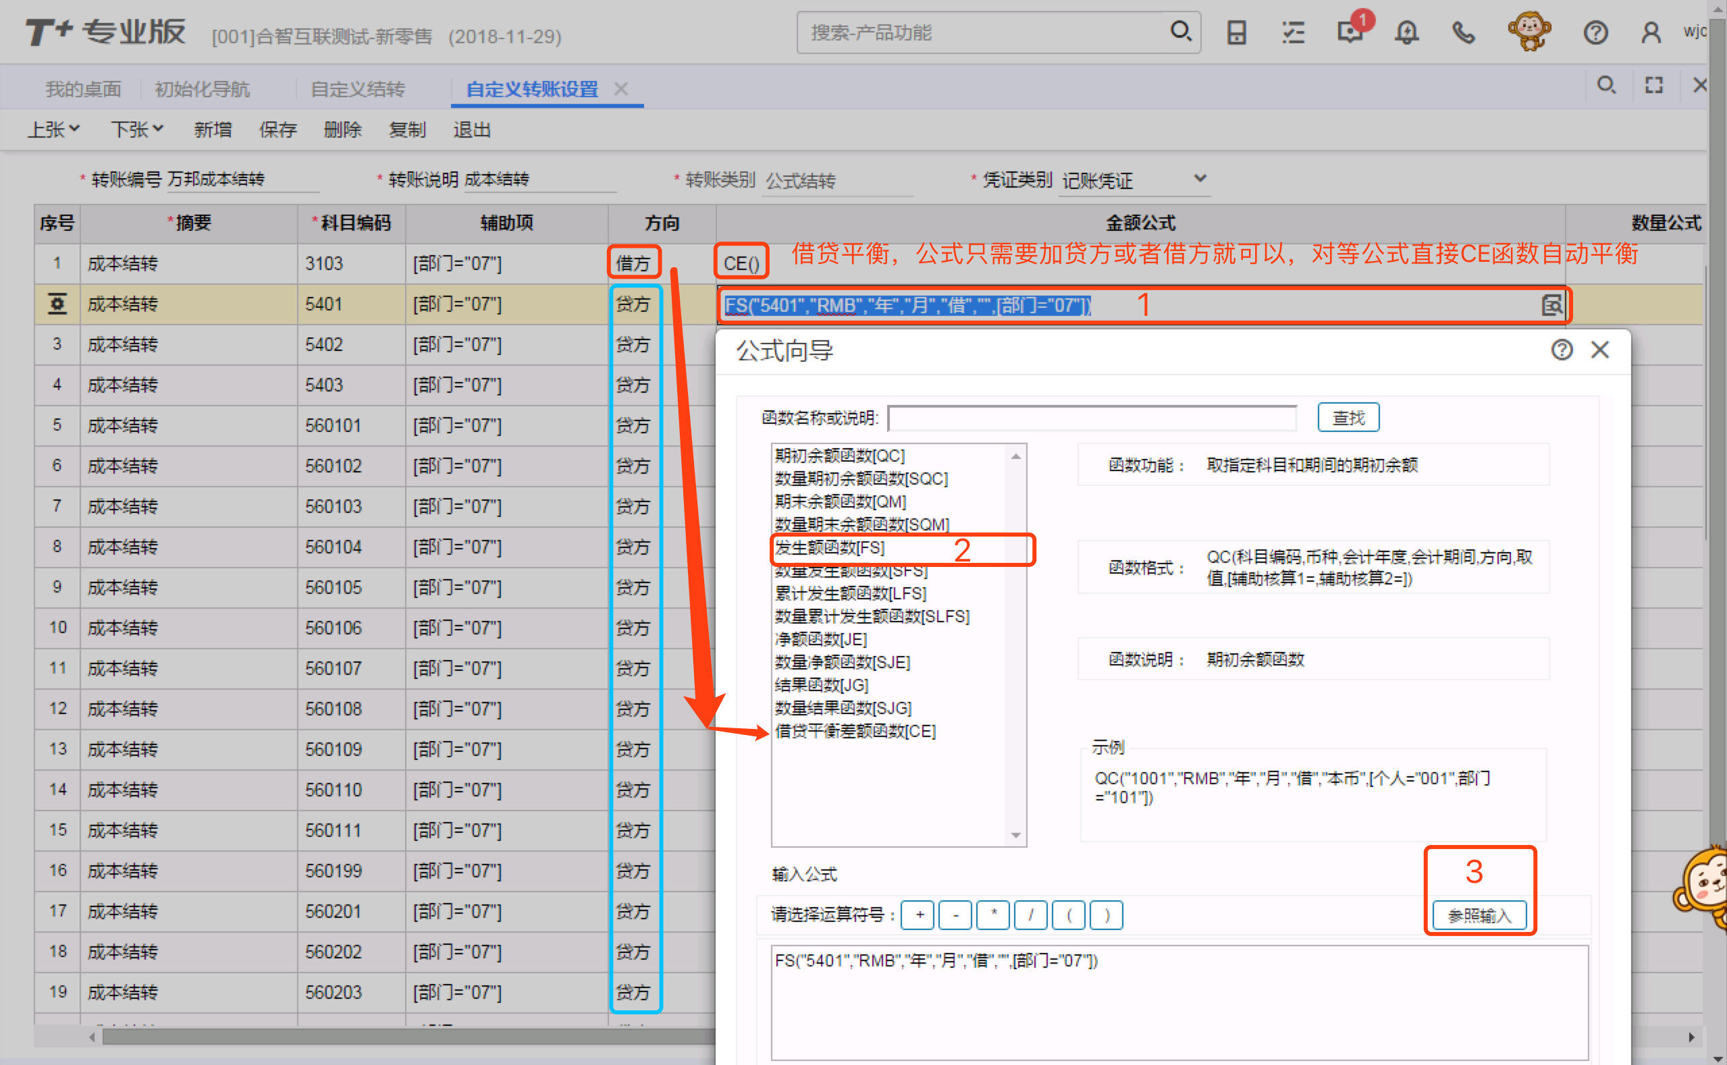Image resolution: width=1727 pixels, height=1065 pixels.
Task: Select 结果函数[JG] in the list
Action: click(x=822, y=684)
